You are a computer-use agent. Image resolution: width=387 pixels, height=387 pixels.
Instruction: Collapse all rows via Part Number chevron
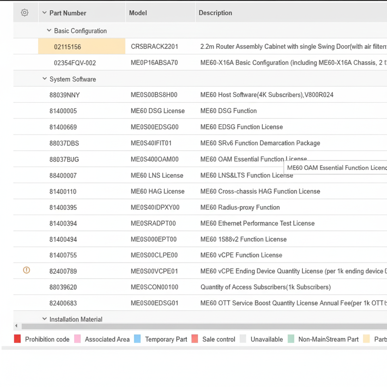point(44,13)
